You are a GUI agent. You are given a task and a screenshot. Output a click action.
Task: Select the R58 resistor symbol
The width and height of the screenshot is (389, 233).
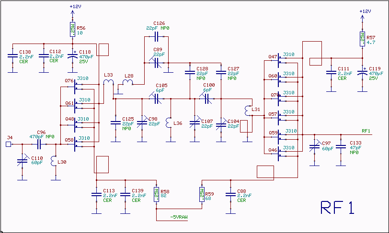pyautogui.click(x=156, y=195)
